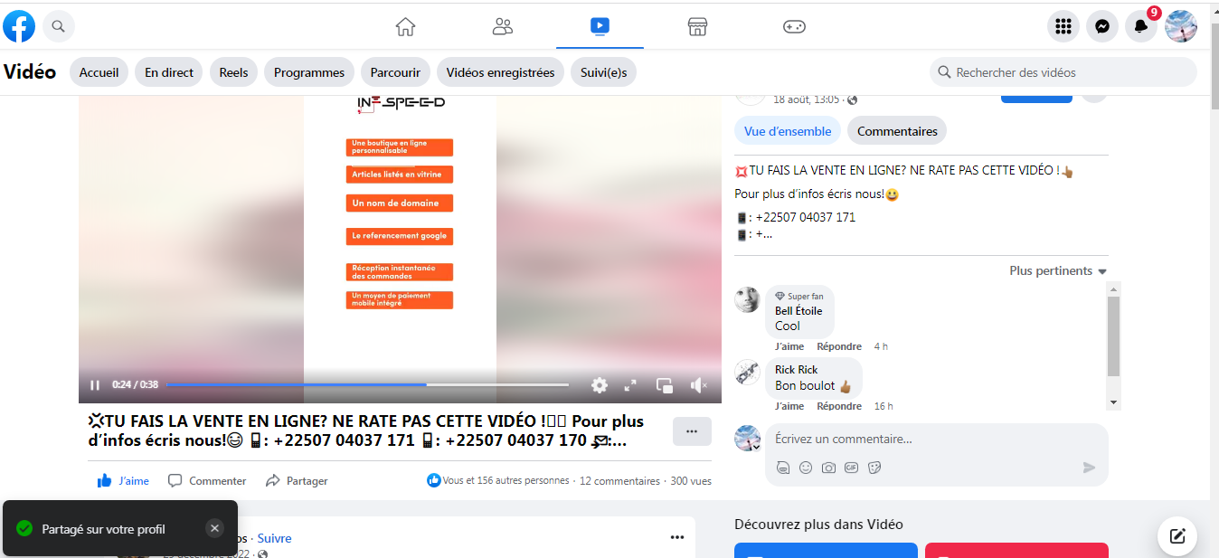Open the Gaming icon in top bar
The image size is (1219, 558).
[794, 26]
